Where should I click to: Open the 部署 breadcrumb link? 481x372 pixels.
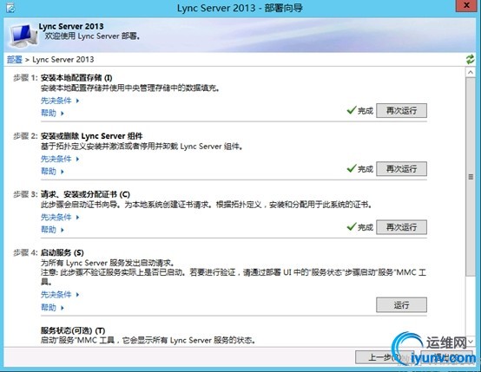pos(15,60)
